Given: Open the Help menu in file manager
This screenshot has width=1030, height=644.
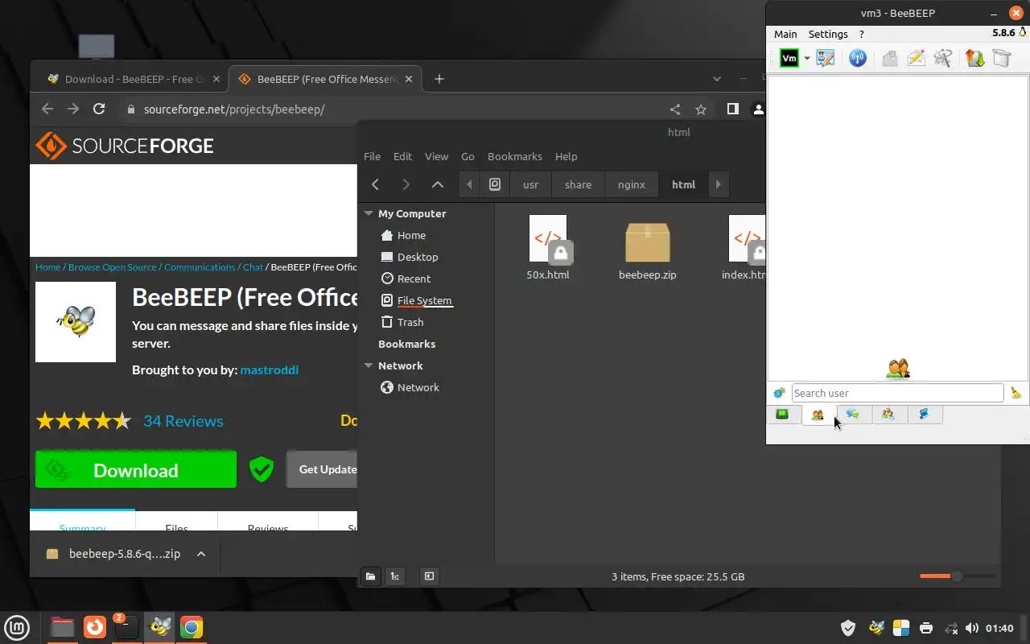Looking at the screenshot, I should click(x=566, y=156).
